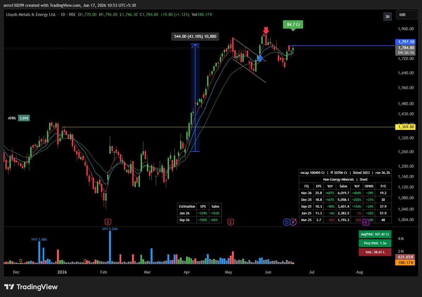The height and width of the screenshot is (297, 422).
Task: Click the 4M volume axis label
Action: [x=400, y=239]
